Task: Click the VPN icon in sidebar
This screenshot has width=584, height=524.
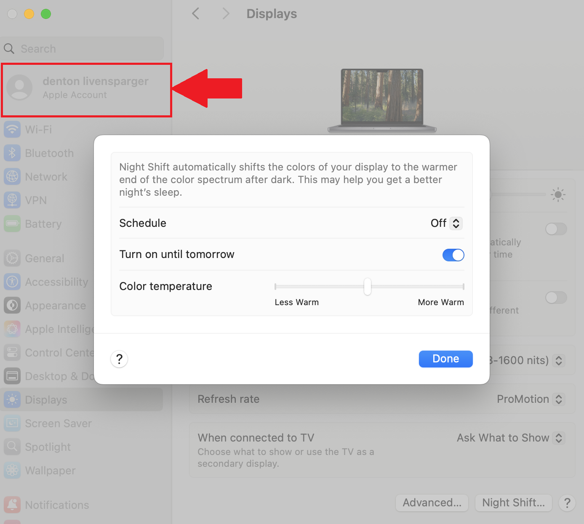Action: [12, 200]
